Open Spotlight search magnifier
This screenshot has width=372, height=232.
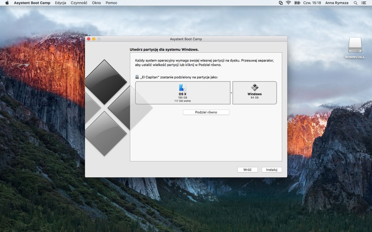click(x=355, y=3)
